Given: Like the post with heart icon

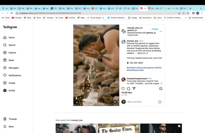Looking at the screenshot, I should point(123,89).
